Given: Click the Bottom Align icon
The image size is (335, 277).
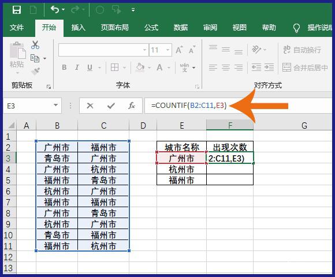Looking at the screenshot, I should pos(239,52).
